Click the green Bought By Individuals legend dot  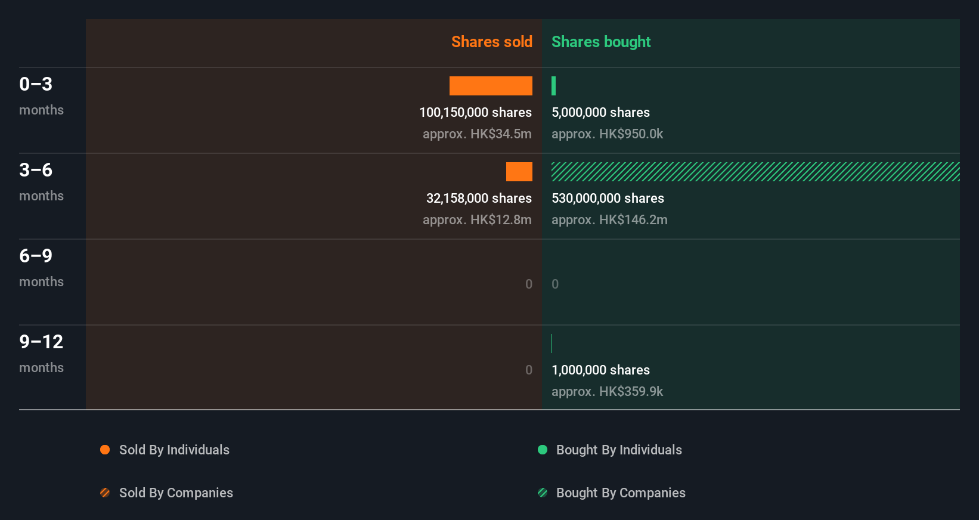543,450
